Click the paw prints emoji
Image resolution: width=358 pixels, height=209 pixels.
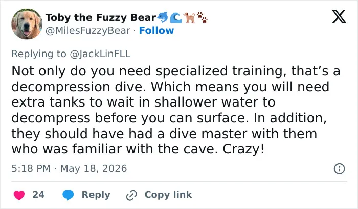(x=203, y=17)
